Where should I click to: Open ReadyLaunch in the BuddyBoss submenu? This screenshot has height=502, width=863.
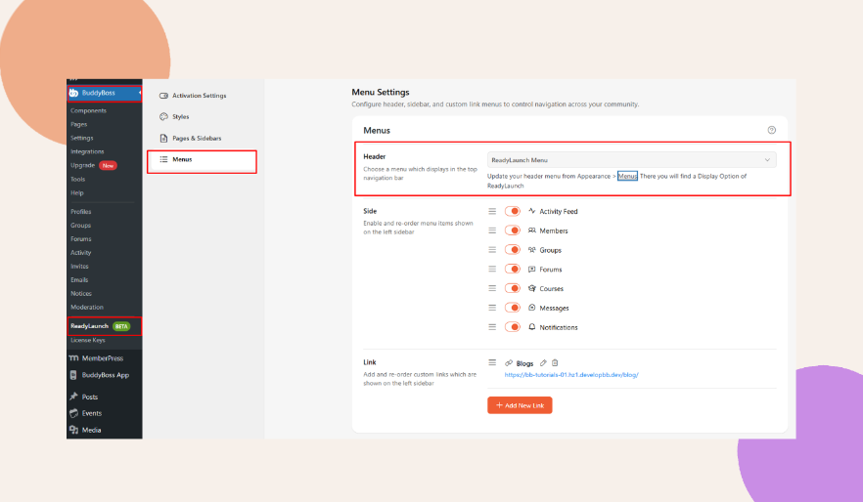pyautogui.click(x=90, y=325)
